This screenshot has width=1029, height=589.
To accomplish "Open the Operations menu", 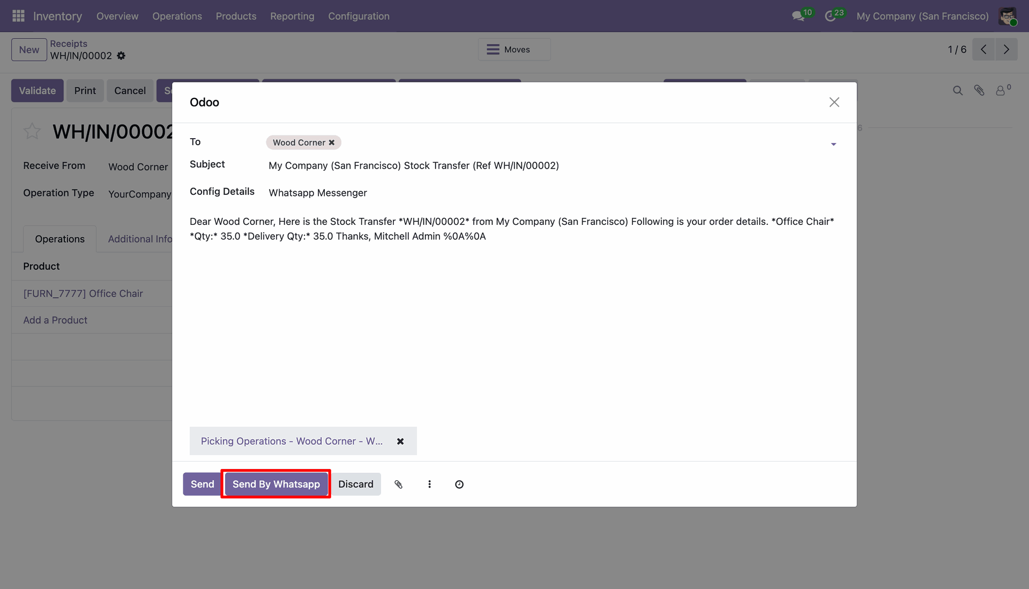I will coord(177,16).
